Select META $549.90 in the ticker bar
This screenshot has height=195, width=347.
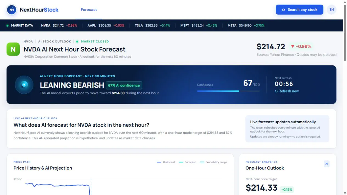pyautogui.click(x=246, y=25)
